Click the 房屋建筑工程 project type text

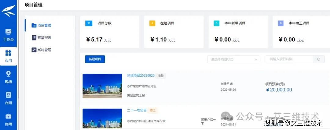click(136, 95)
